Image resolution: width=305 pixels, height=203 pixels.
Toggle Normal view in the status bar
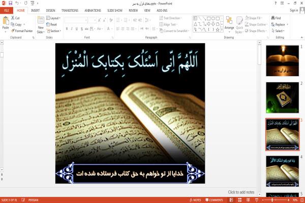point(231,199)
